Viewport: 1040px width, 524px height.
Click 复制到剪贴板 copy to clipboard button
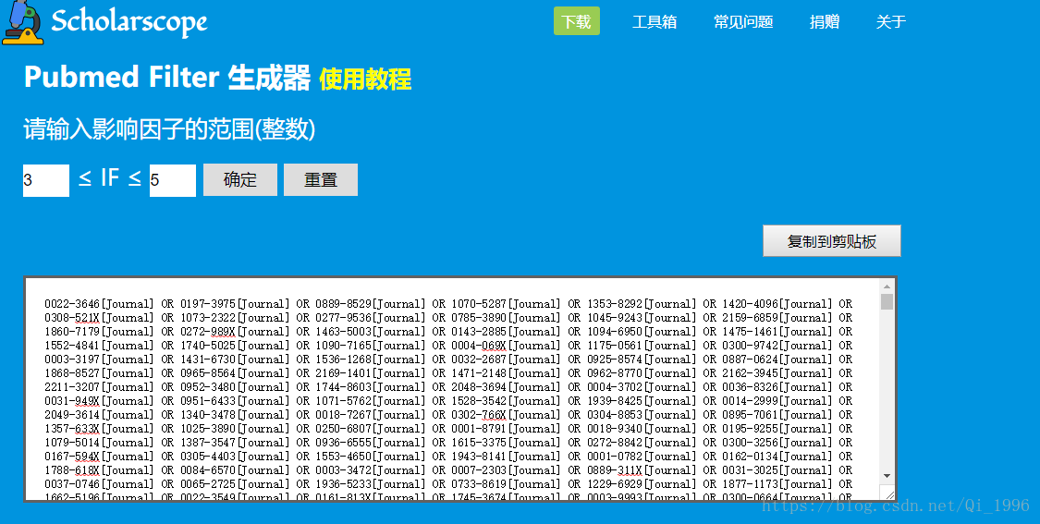[x=832, y=241]
